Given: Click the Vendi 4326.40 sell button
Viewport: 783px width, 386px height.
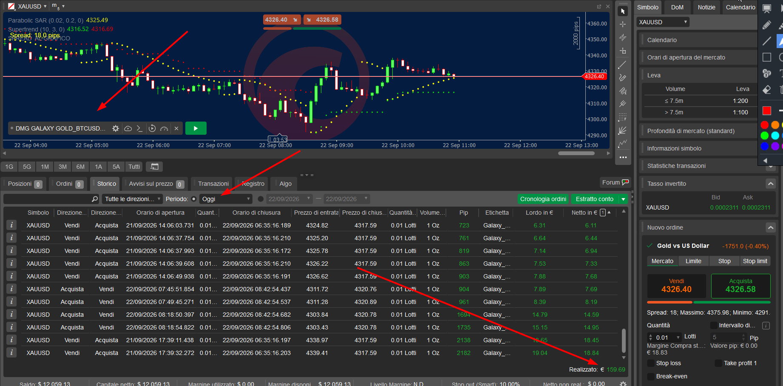Looking at the screenshot, I should (x=676, y=286).
